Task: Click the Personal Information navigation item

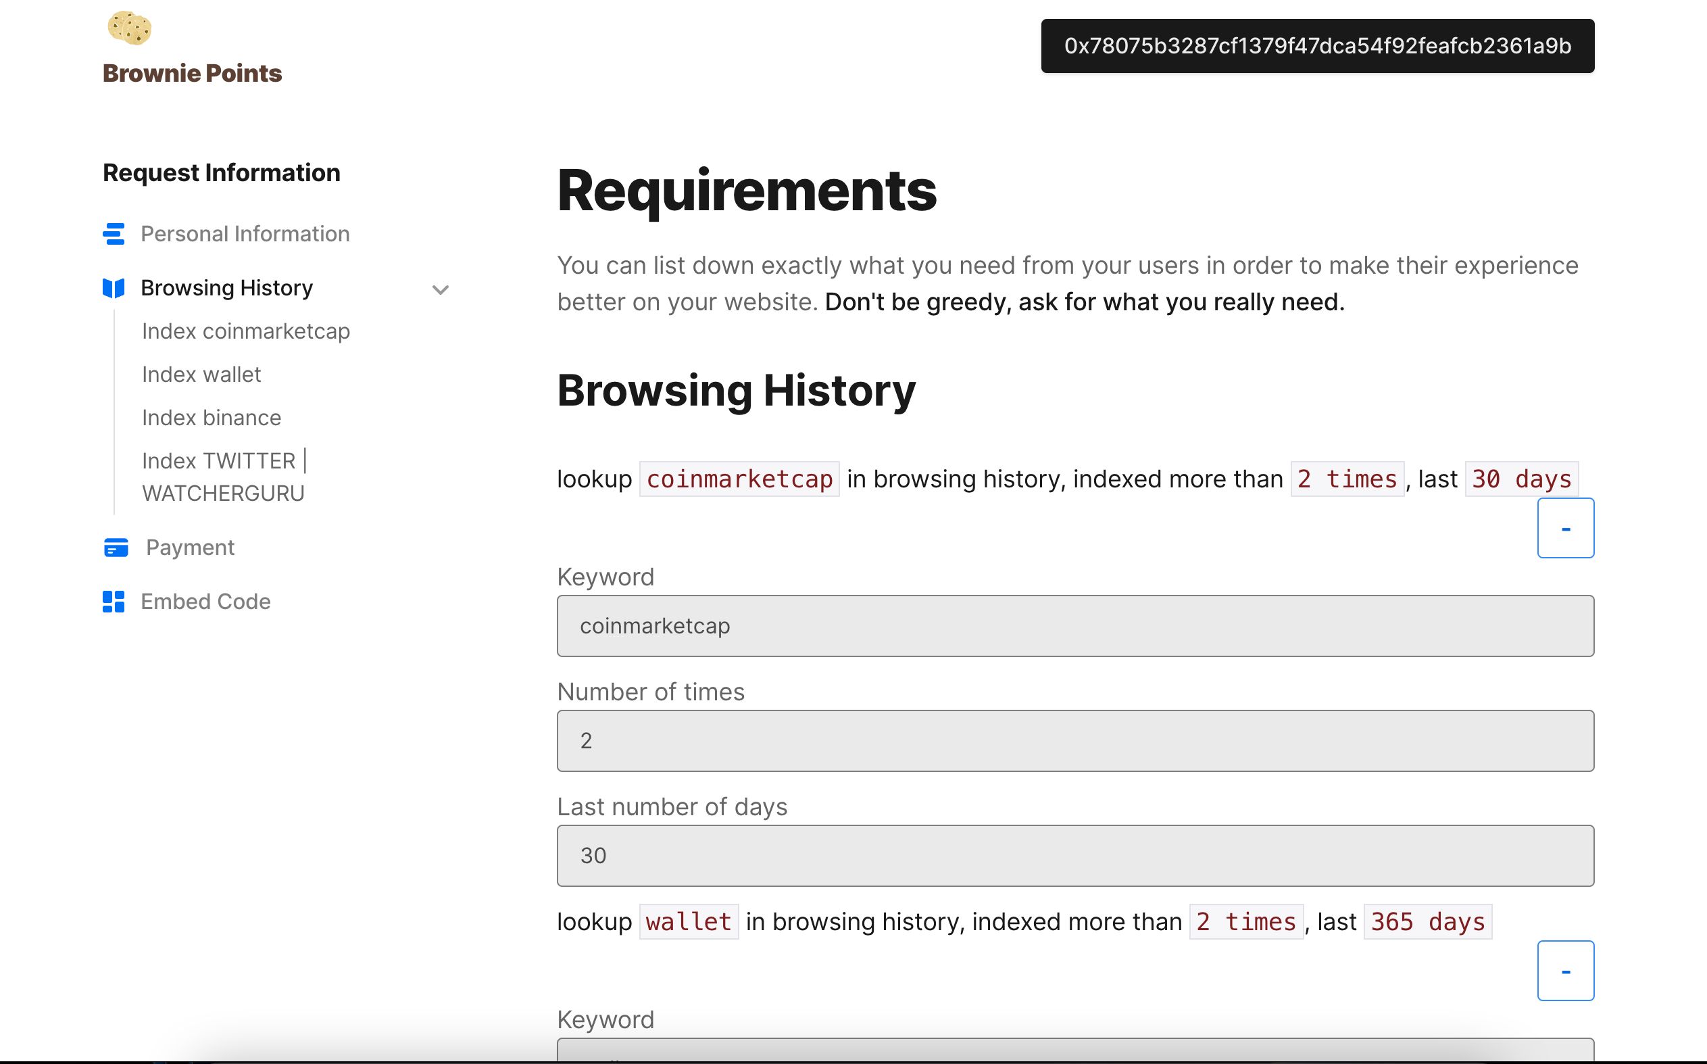Action: pos(245,233)
